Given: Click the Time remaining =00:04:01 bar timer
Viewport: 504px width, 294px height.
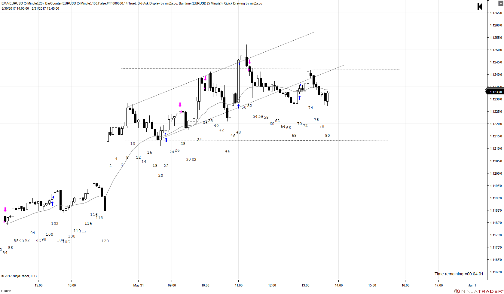Looking at the screenshot, I should pos(459,274).
